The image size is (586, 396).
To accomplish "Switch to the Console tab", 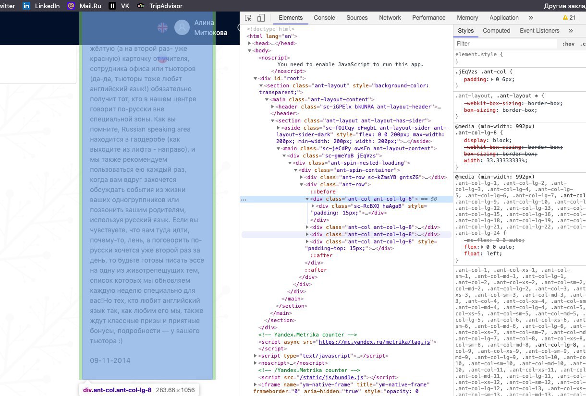I will [x=325, y=18].
